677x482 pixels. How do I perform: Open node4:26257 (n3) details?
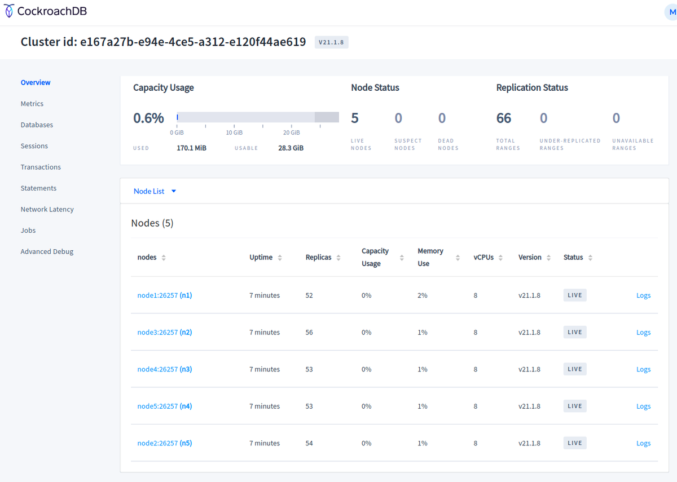[165, 369]
